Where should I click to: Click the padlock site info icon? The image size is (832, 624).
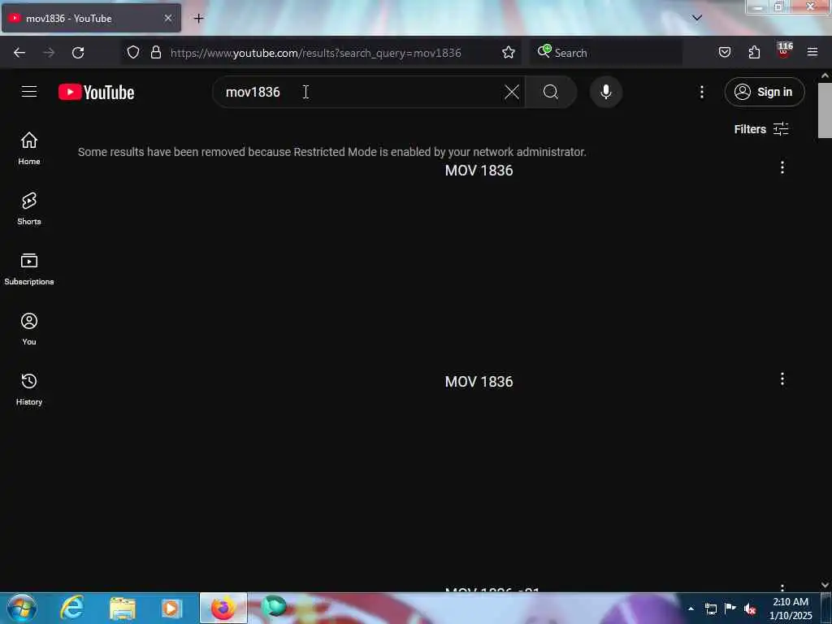155,53
